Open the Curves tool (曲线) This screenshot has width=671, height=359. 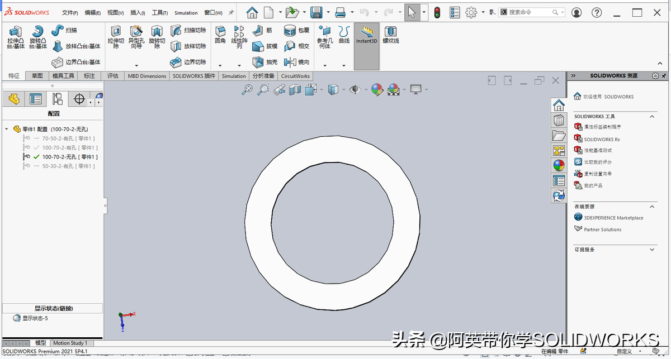344,35
